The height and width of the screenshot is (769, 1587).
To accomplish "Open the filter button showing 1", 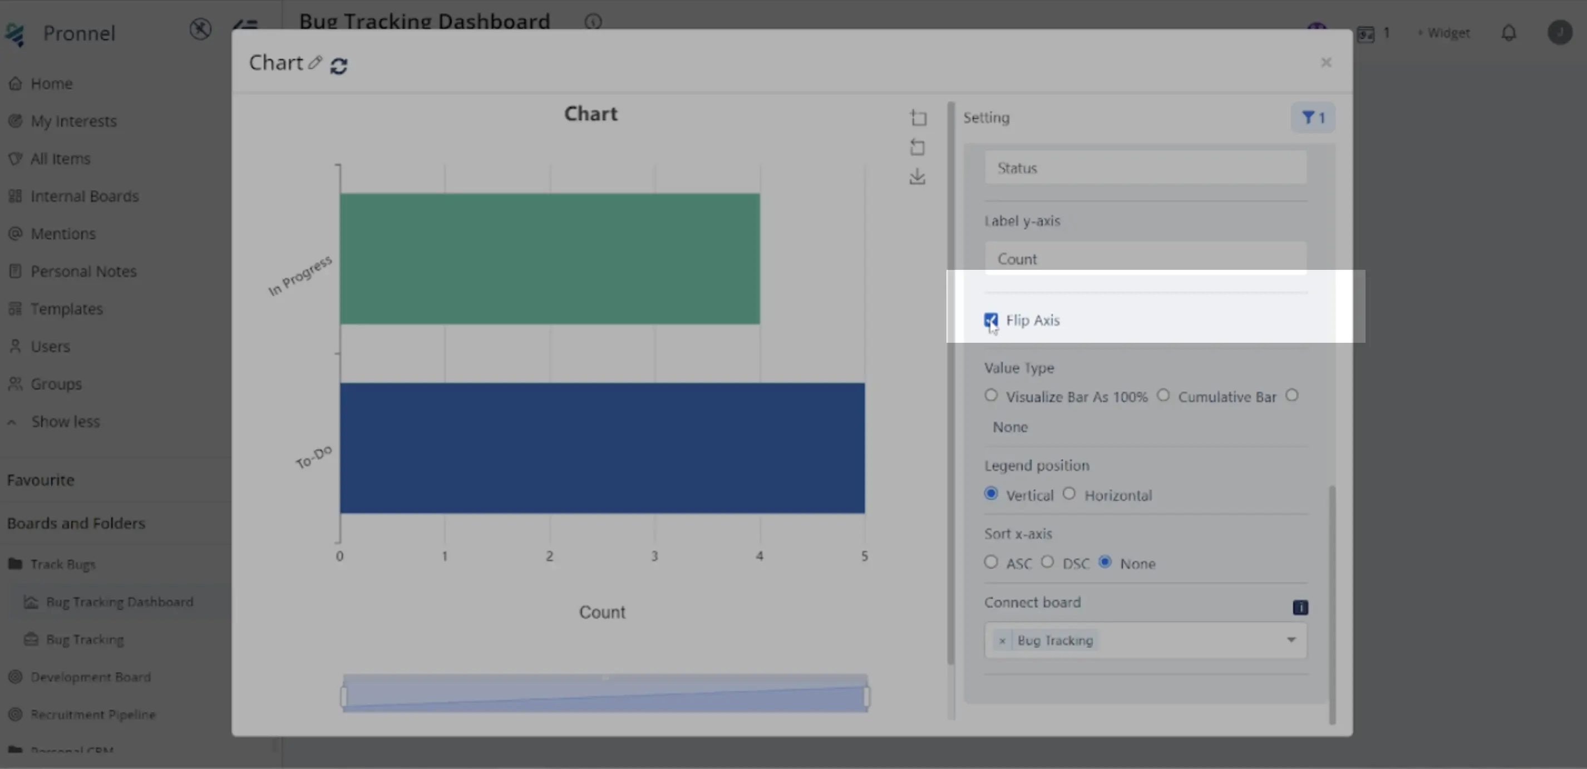I will pos(1313,117).
